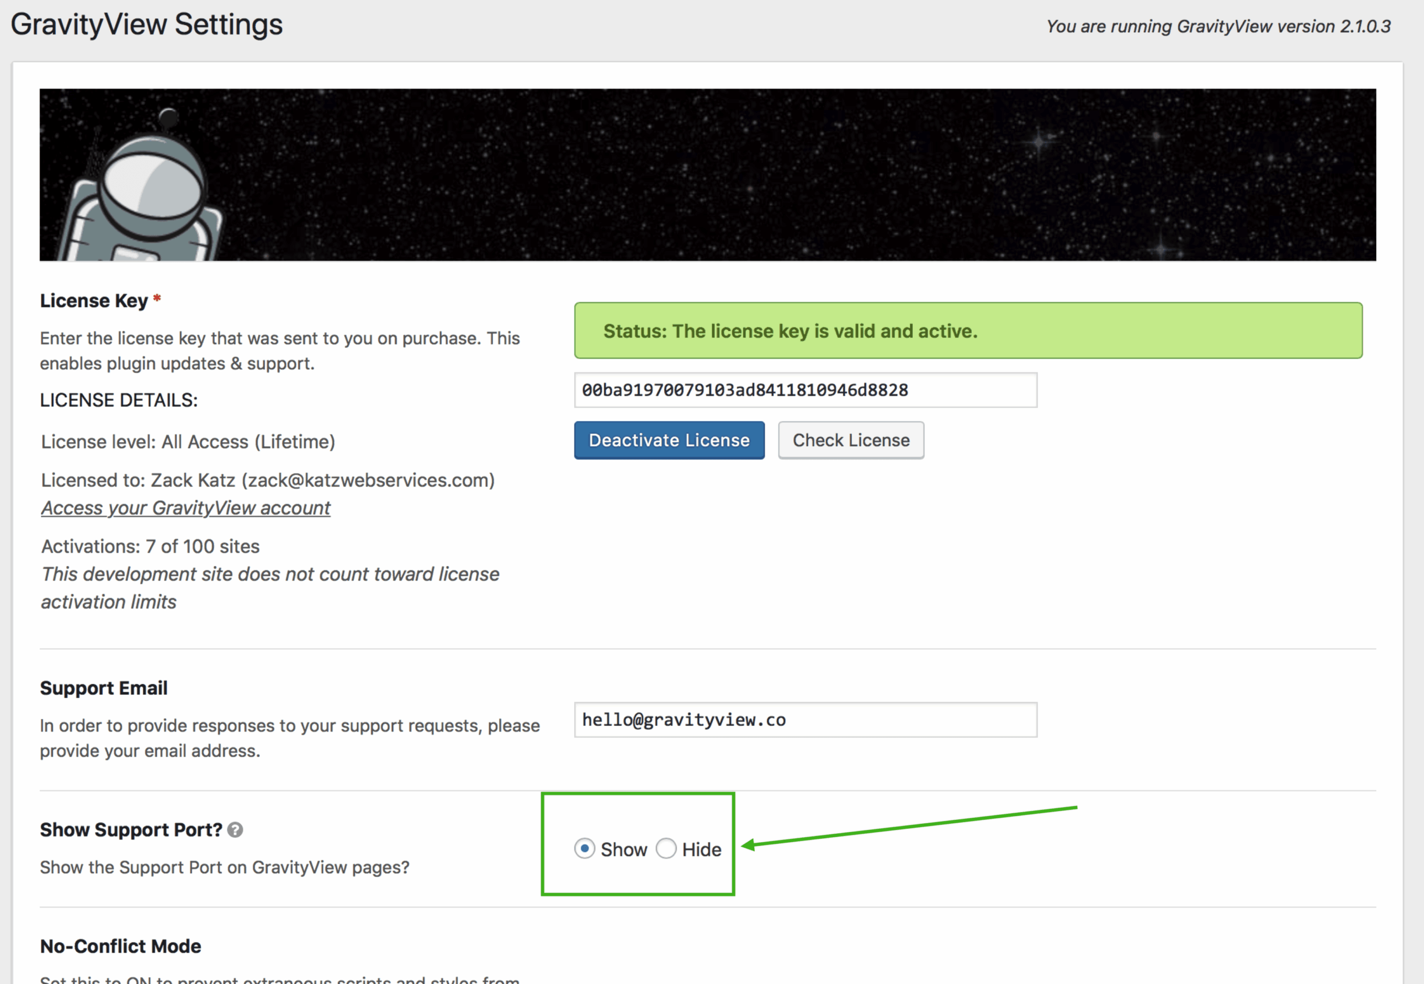Screen dimensions: 1424x984
Task: Click the Activations 7 of 100 sites text
Action: click(150, 546)
